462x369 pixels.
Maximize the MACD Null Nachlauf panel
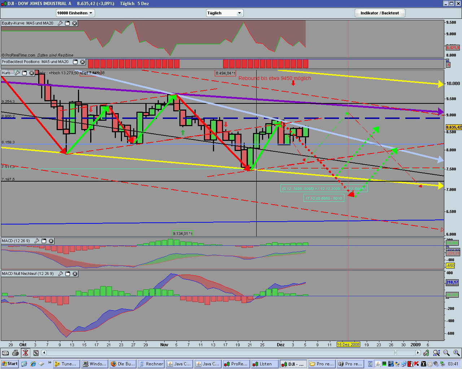pos(67,274)
